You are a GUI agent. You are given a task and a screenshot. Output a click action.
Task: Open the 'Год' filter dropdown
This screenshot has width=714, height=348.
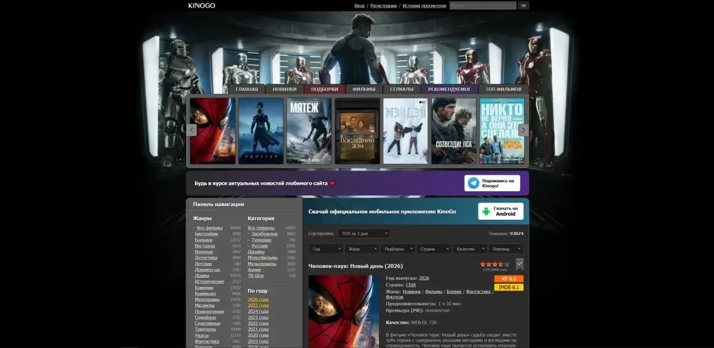[326, 249]
